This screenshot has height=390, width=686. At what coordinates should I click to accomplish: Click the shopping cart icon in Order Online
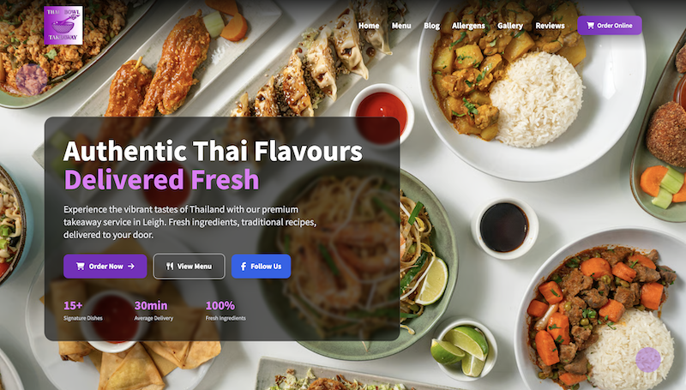[x=590, y=26]
